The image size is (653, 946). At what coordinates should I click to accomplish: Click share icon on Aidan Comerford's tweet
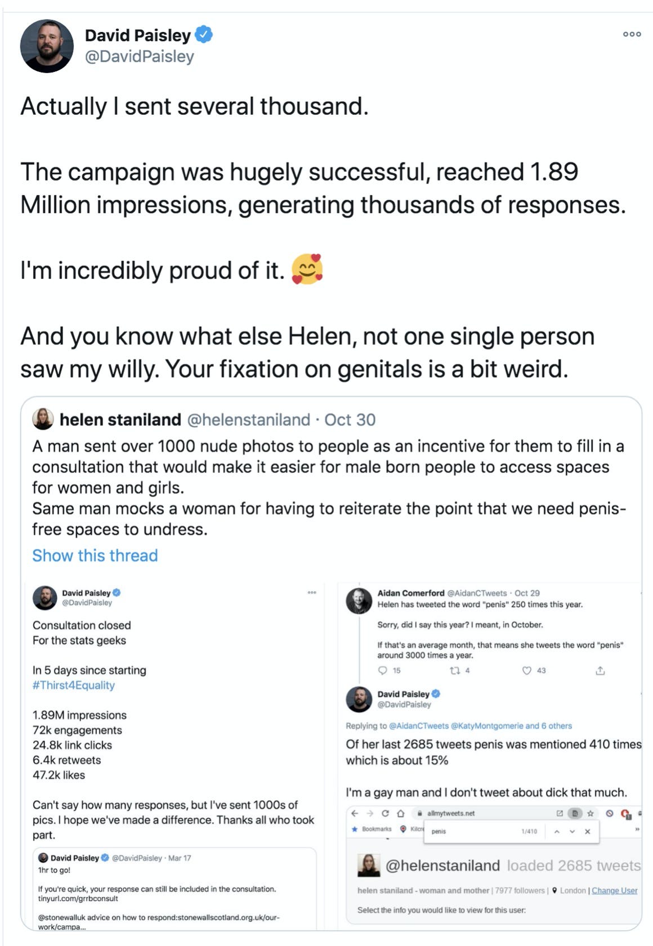(600, 670)
